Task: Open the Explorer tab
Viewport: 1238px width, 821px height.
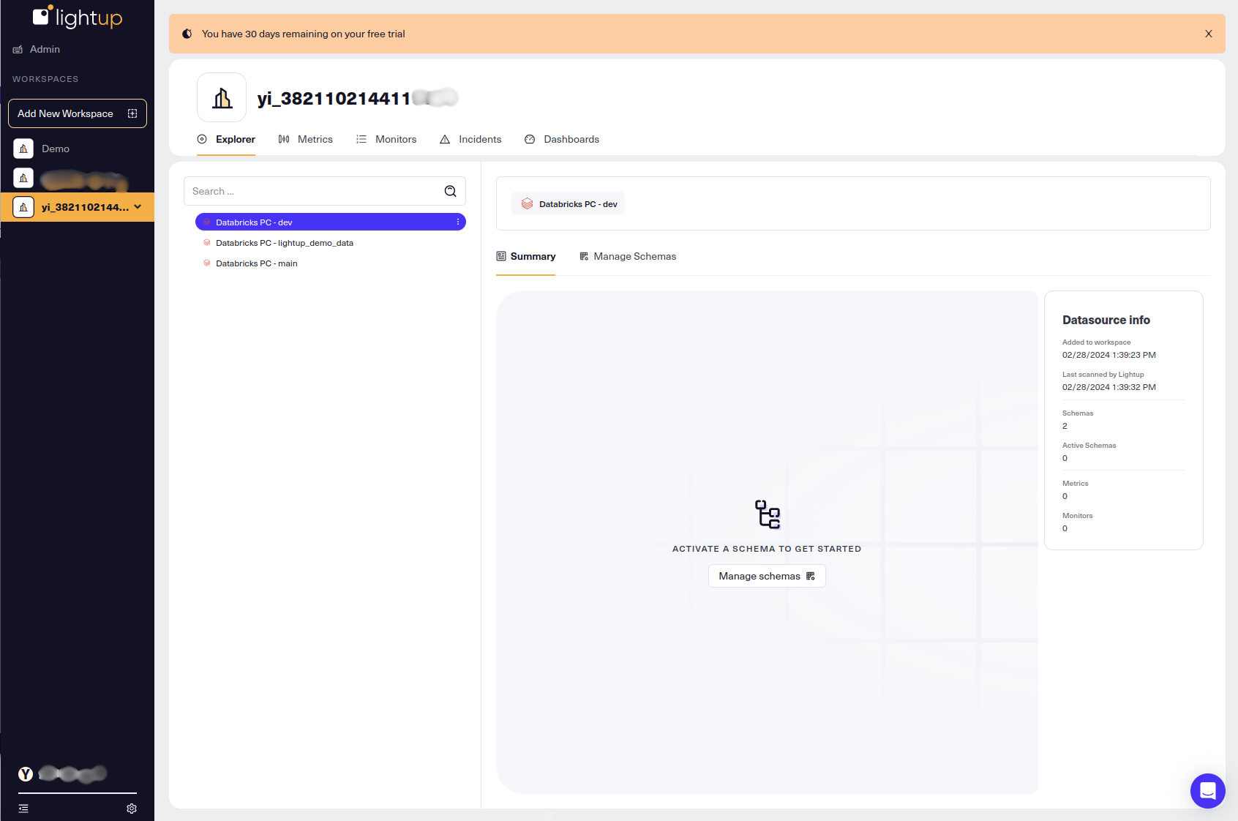Action: pos(226,139)
